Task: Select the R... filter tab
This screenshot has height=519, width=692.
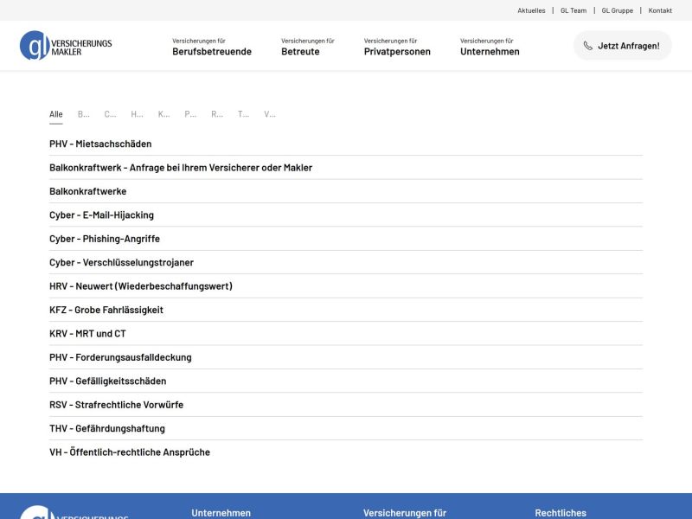Action: 217,114
